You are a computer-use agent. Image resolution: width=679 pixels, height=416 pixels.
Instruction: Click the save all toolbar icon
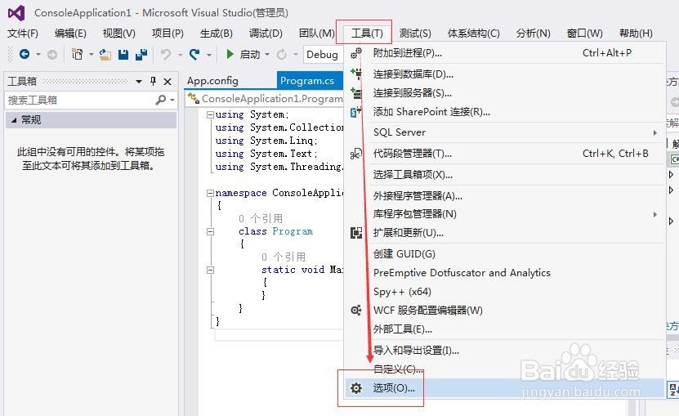pos(141,54)
